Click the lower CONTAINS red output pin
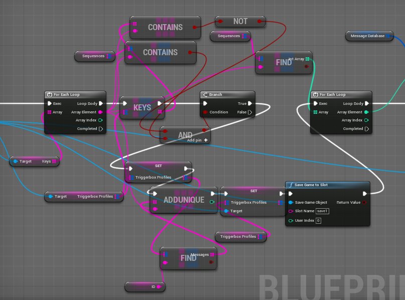 coord(190,52)
